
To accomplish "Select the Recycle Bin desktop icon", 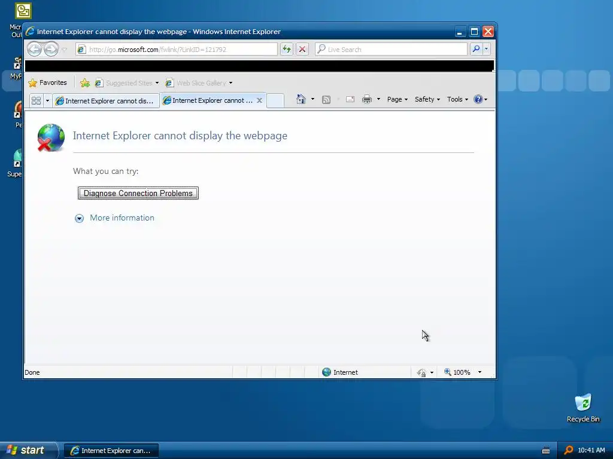I will point(583,408).
